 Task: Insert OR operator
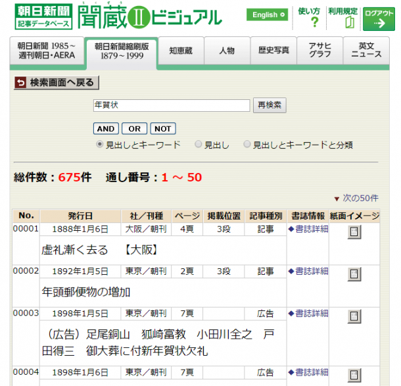(x=134, y=128)
